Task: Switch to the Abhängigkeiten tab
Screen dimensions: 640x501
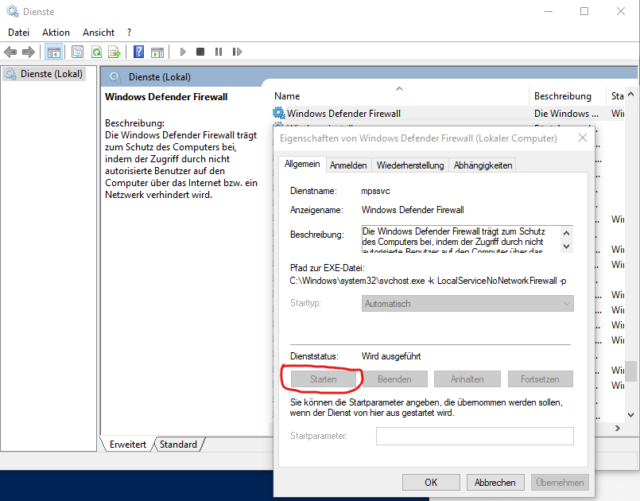Action: [483, 165]
